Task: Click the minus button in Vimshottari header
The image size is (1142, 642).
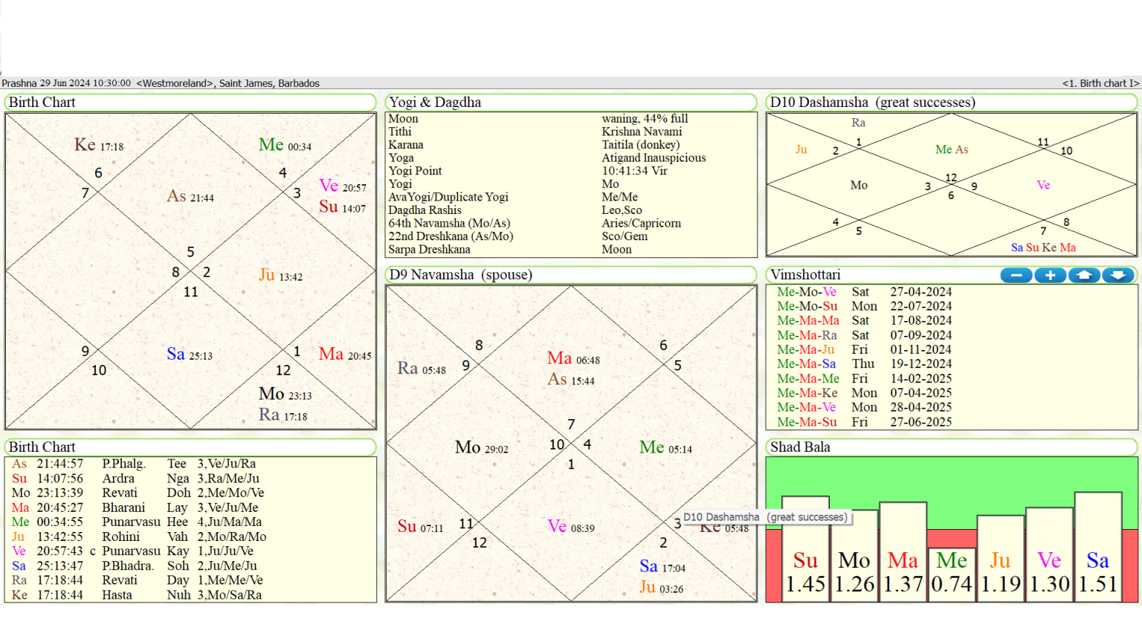Action: point(1016,276)
